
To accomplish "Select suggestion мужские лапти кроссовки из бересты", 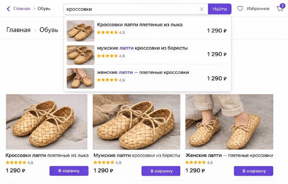I will coord(142,48).
